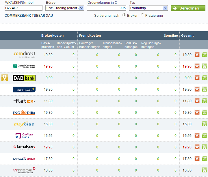Click DAB bank's green 9,90 Gesamt value

(x=188, y=78)
